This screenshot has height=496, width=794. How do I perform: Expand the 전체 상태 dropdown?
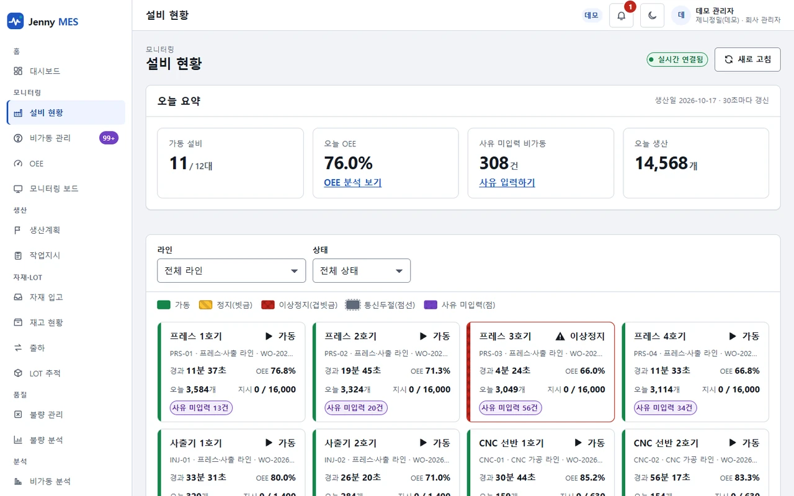pos(362,270)
